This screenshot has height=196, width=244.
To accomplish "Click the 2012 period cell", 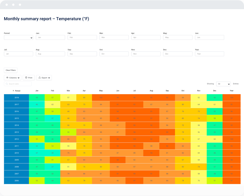I will (16, 139).
